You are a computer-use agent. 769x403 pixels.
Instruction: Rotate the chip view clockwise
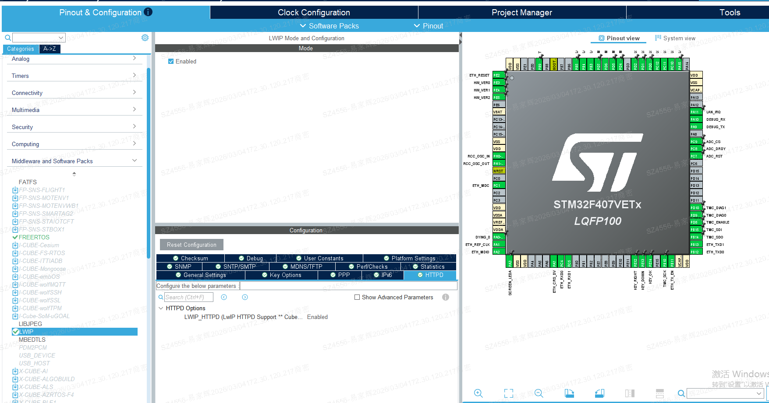(569, 393)
